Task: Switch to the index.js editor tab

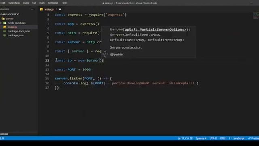Action: click(x=49, y=9)
